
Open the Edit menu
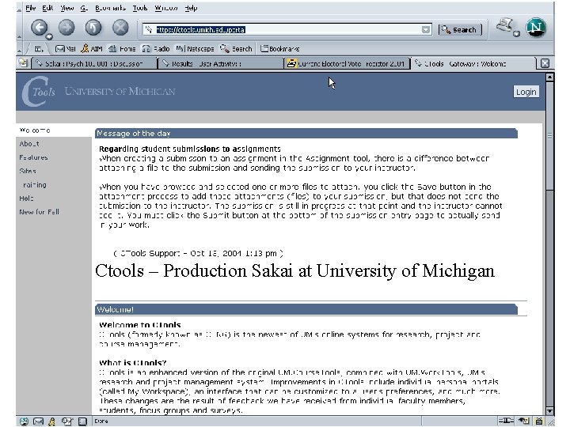pyautogui.click(x=47, y=8)
